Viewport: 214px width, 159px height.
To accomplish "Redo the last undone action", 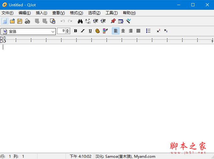I will (70, 21).
